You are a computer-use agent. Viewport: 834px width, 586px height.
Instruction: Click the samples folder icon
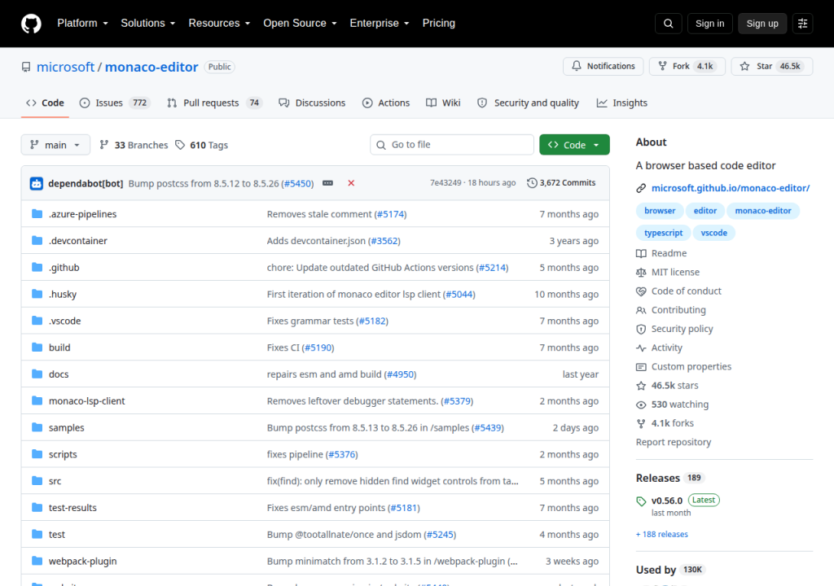37,427
